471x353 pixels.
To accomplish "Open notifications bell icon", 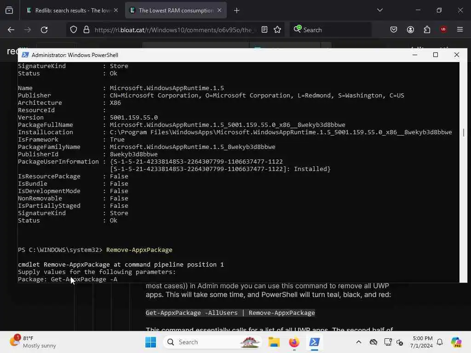I will point(440,342).
